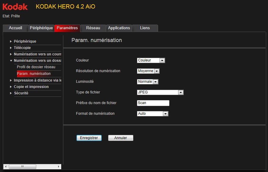
Task: Click the Enregistrer button
Action: [x=89, y=138]
